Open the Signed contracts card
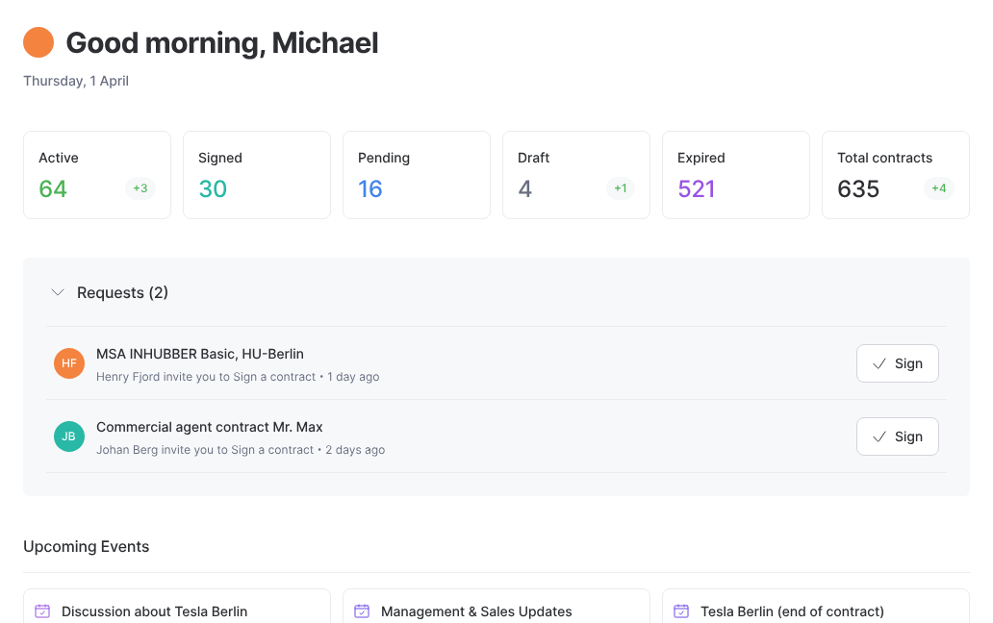The image size is (993, 623). click(x=256, y=174)
